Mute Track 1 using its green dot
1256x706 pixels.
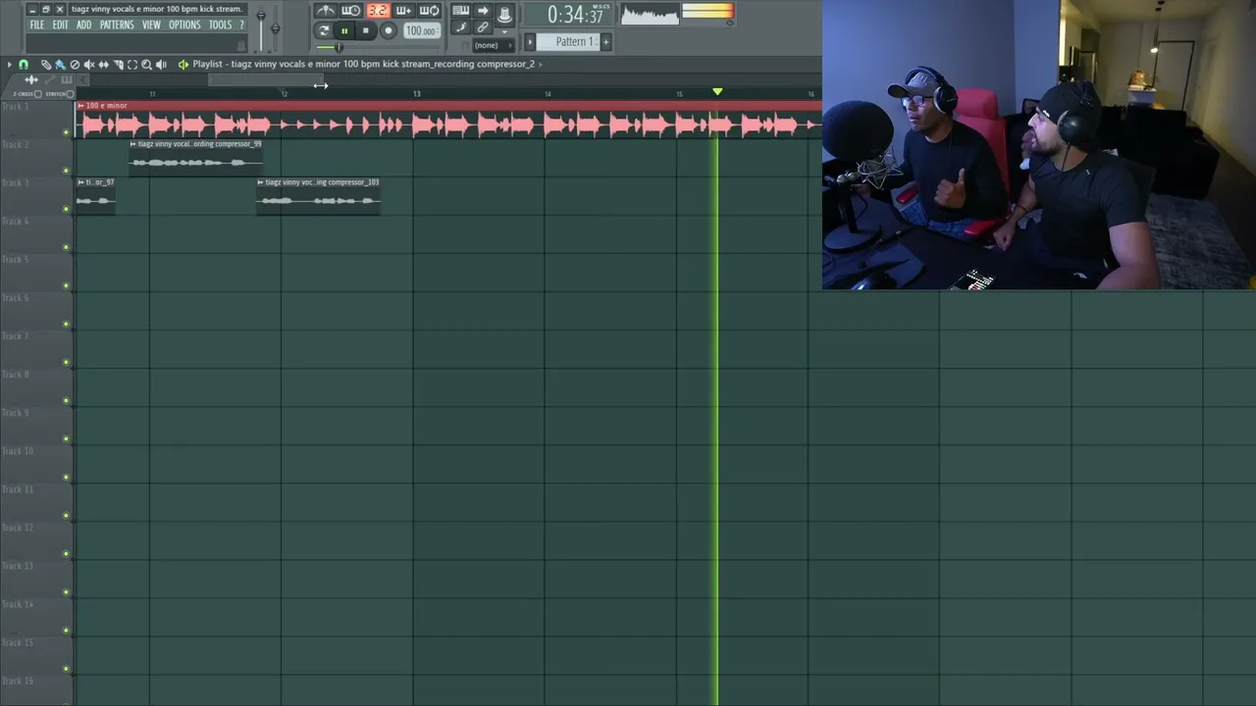(67, 131)
